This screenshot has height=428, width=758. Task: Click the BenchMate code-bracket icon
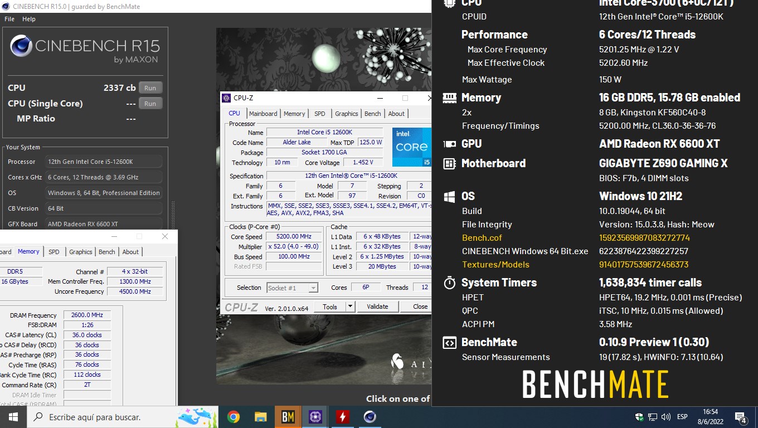tap(449, 342)
